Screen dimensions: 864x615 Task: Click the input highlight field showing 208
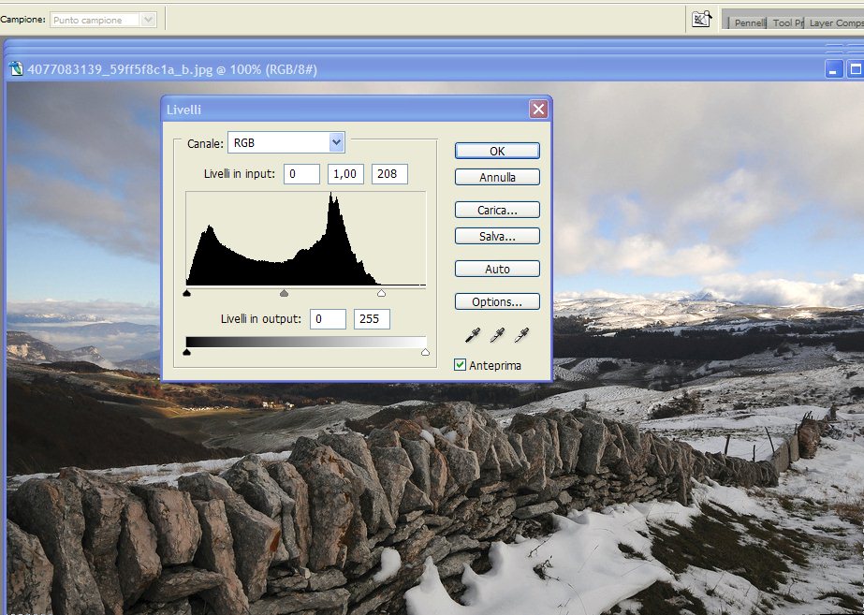(389, 174)
